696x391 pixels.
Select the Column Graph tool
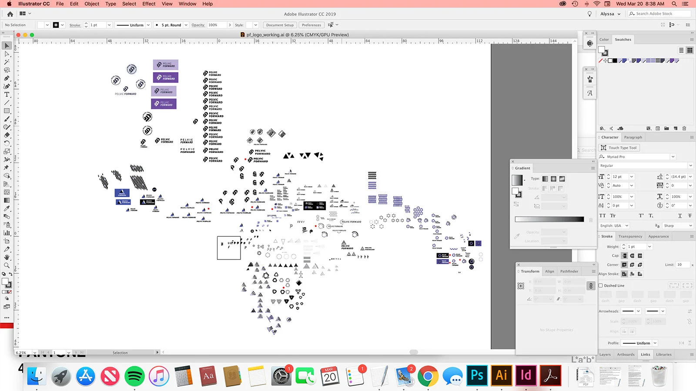7,233
